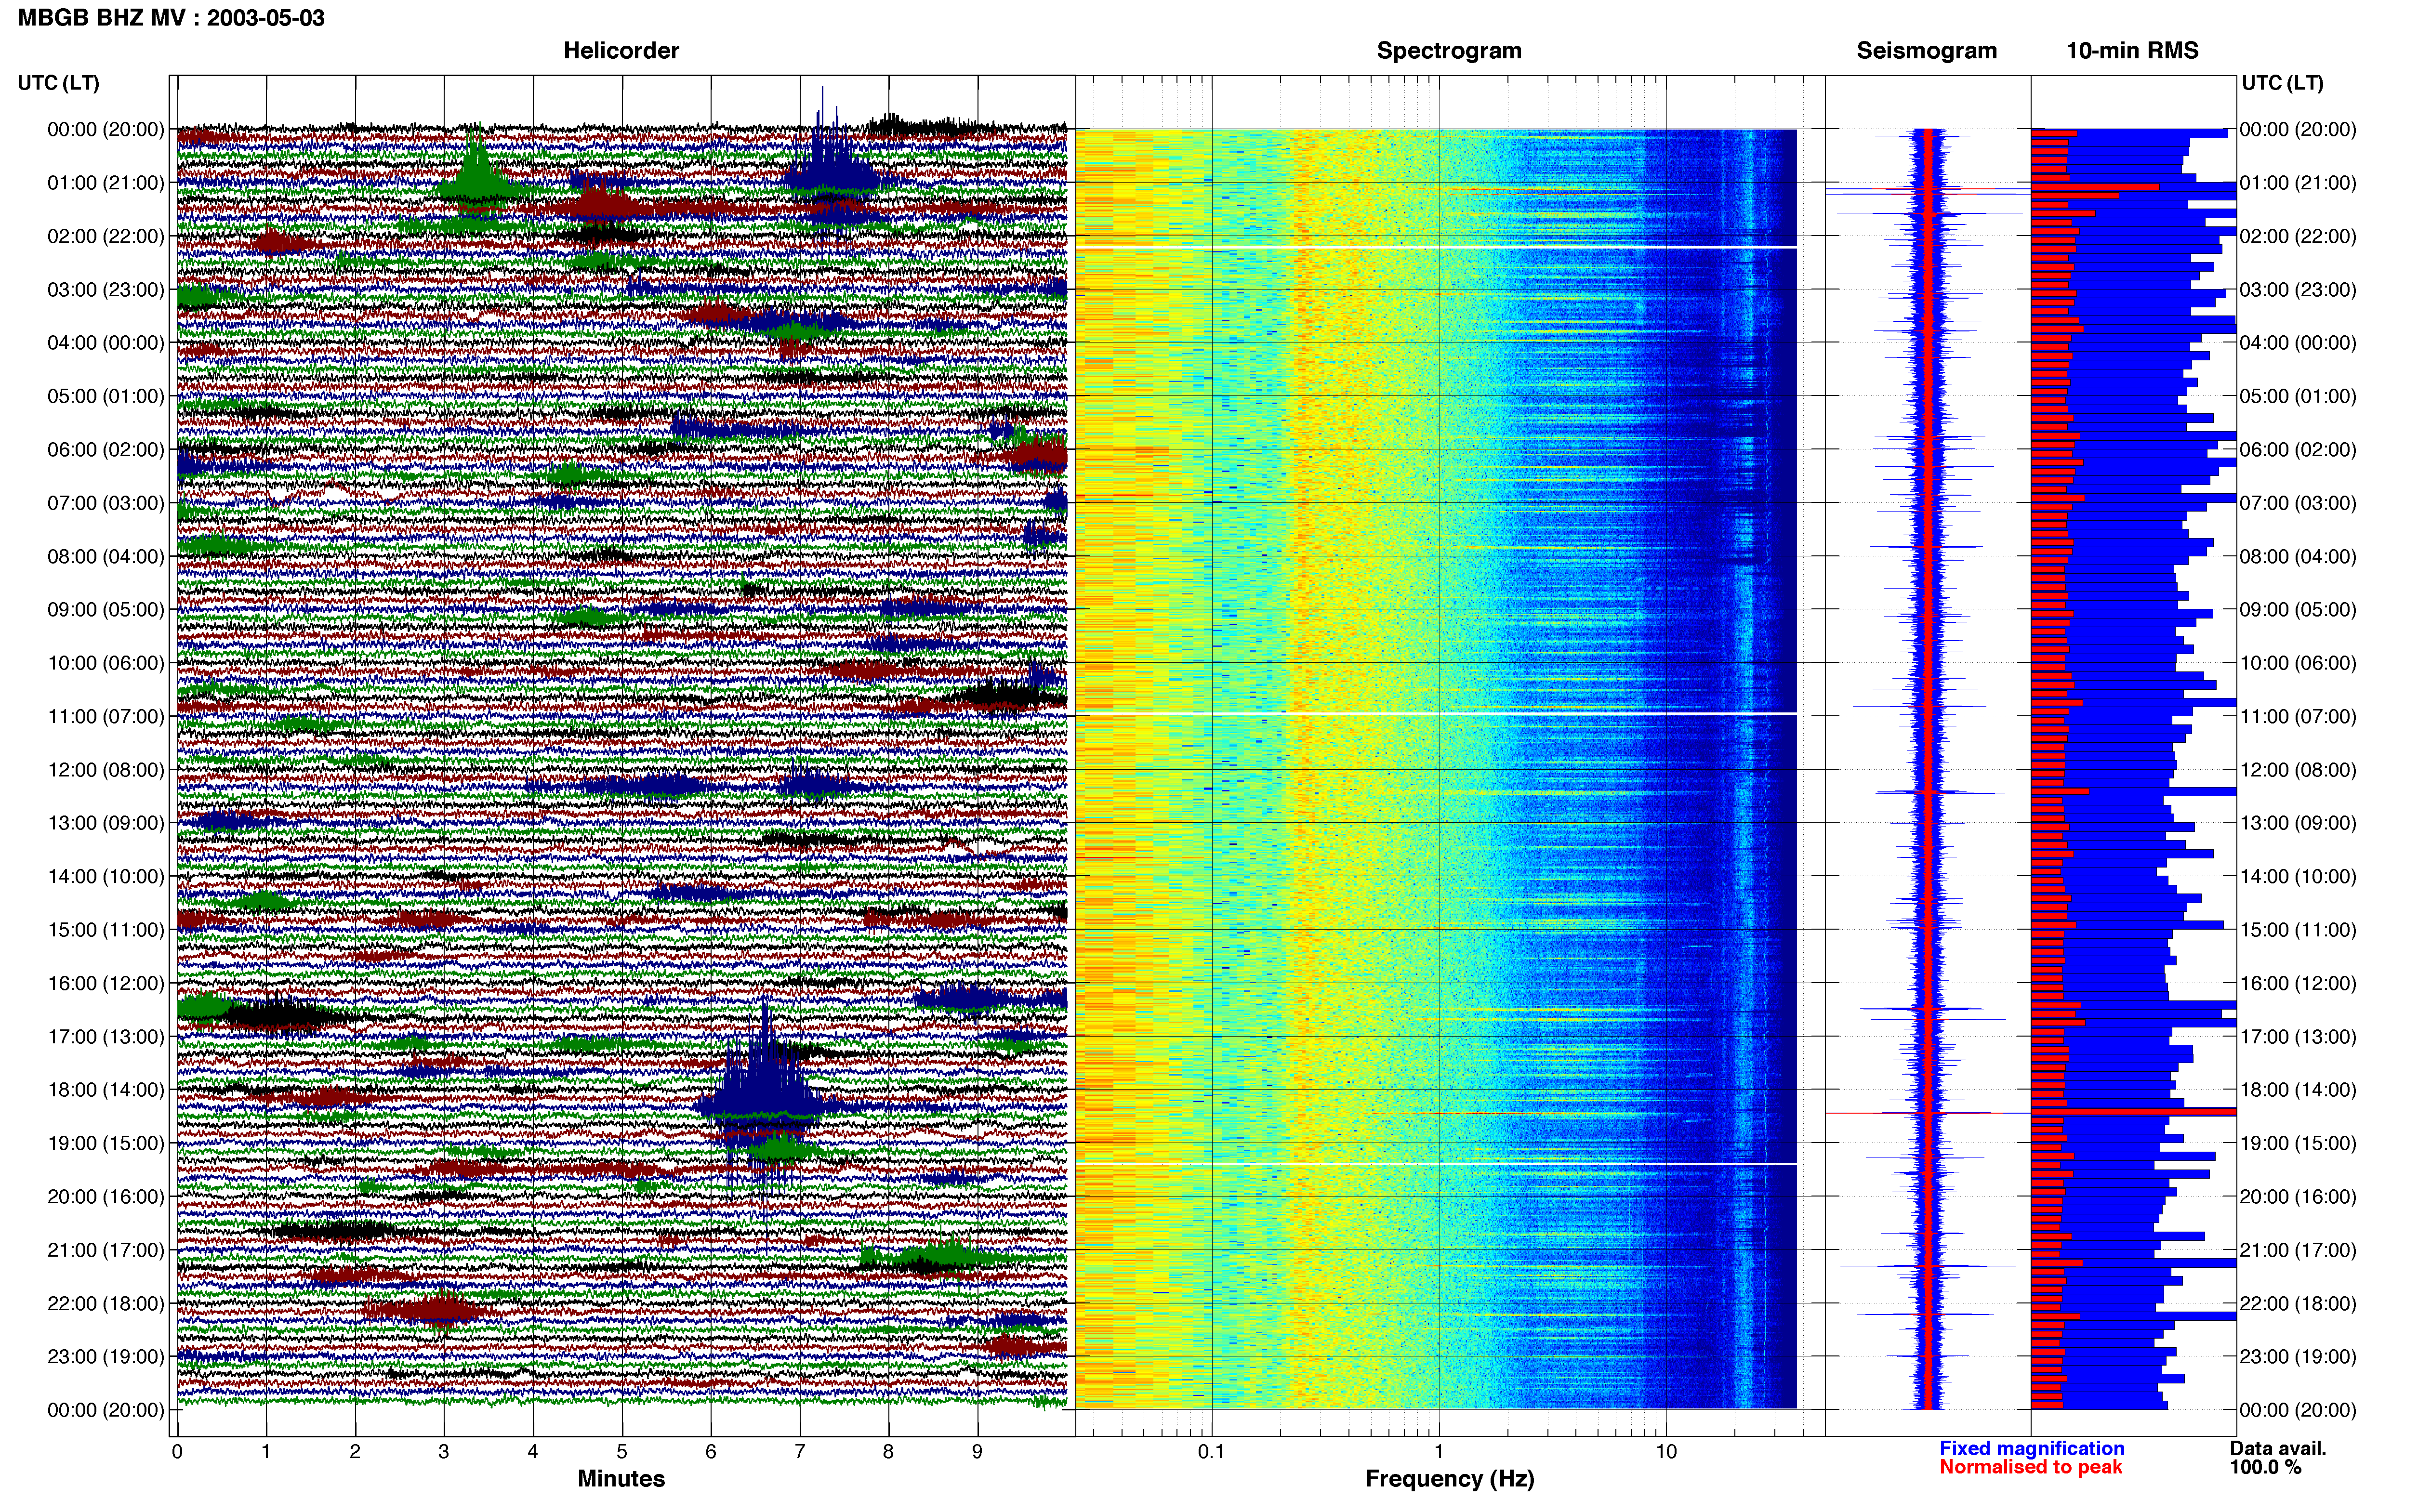Click the Data avail. label
Image resolution: width=2418 pixels, height=1512 pixels.
(2278, 1449)
